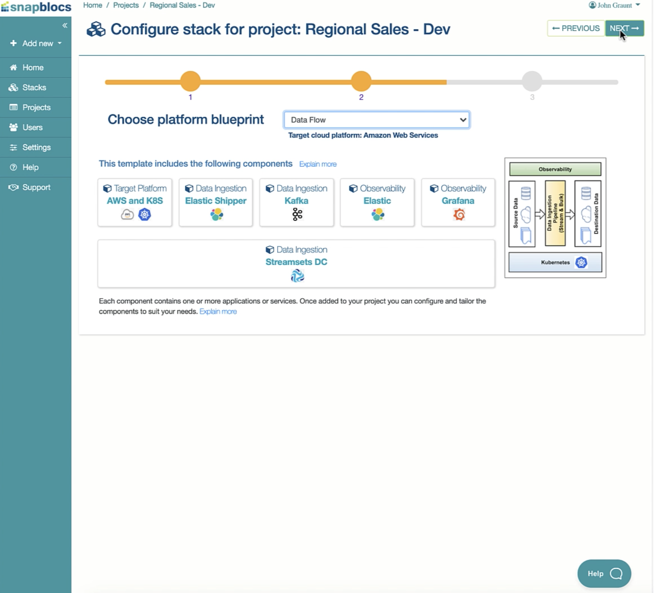Click the NEXT button
Screen dimensions: 654x593
pos(624,28)
